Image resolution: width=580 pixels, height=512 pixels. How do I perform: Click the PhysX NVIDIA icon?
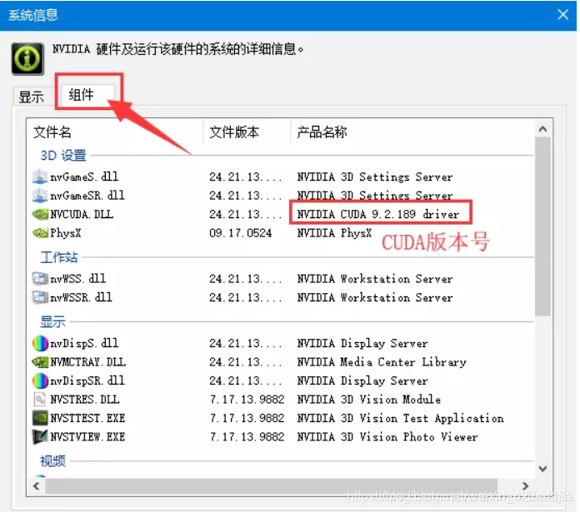pos(40,233)
